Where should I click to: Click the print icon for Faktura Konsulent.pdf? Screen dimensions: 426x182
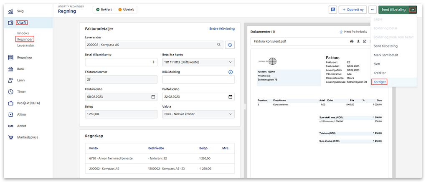click(x=352, y=41)
